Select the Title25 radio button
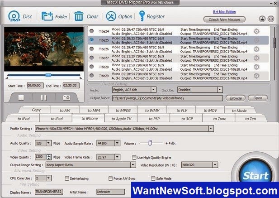Image resolution: width=279 pixels, height=198 pixels. click(92, 40)
